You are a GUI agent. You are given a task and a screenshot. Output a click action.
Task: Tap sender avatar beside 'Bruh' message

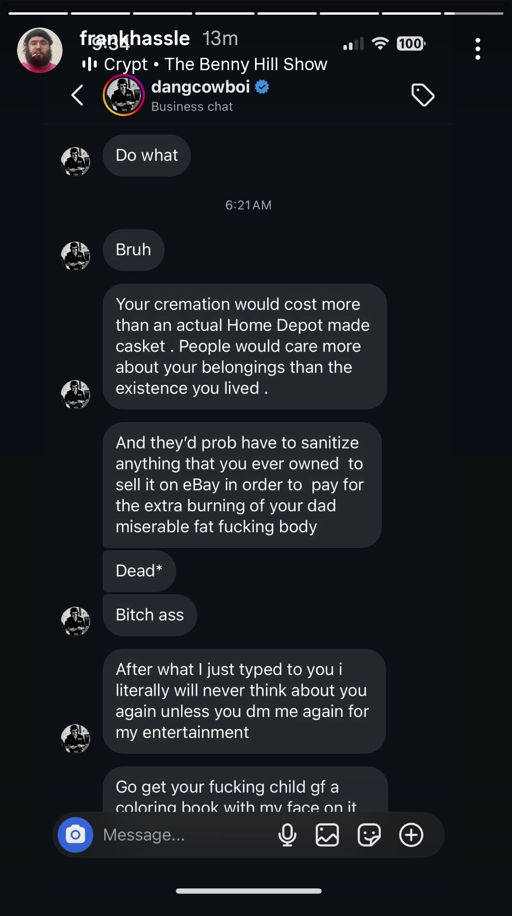pos(75,256)
